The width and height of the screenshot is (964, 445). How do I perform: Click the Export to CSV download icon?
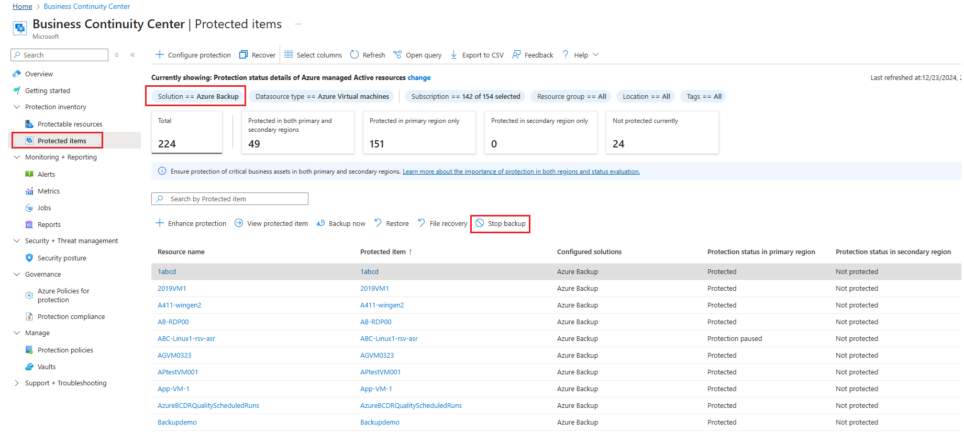[454, 55]
